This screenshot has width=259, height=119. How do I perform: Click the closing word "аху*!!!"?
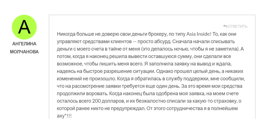point(64,116)
